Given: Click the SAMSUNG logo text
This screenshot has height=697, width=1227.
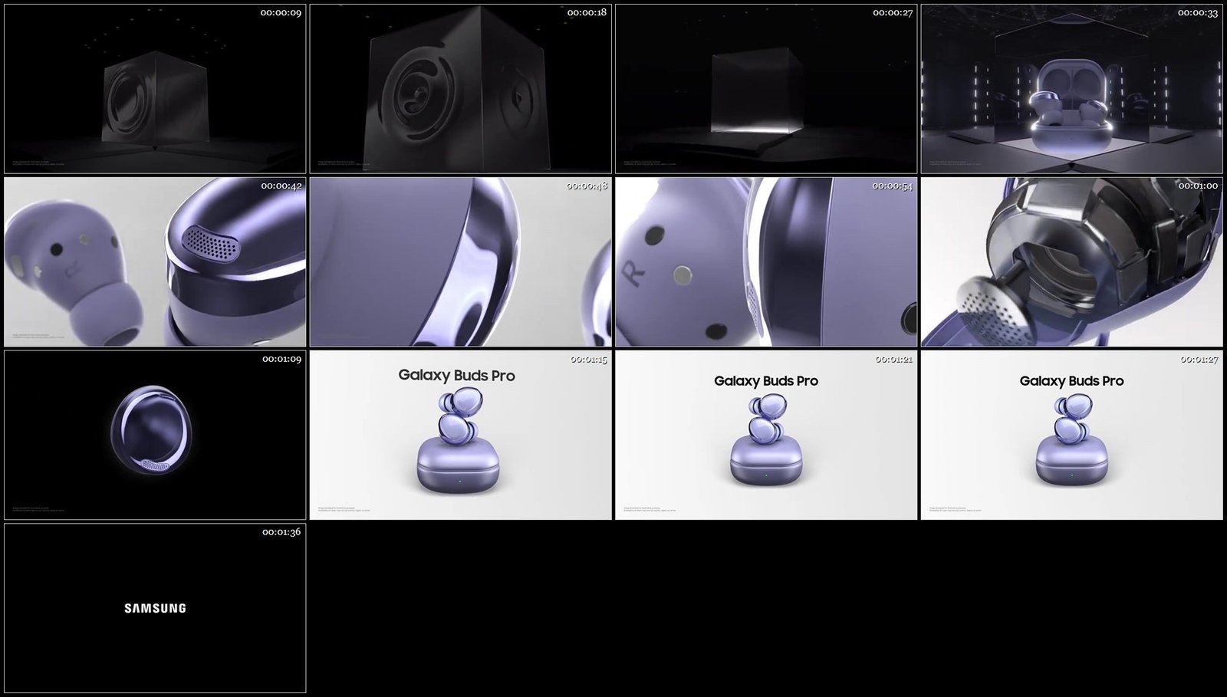Looking at the screenshot, I should click(155, 608).
